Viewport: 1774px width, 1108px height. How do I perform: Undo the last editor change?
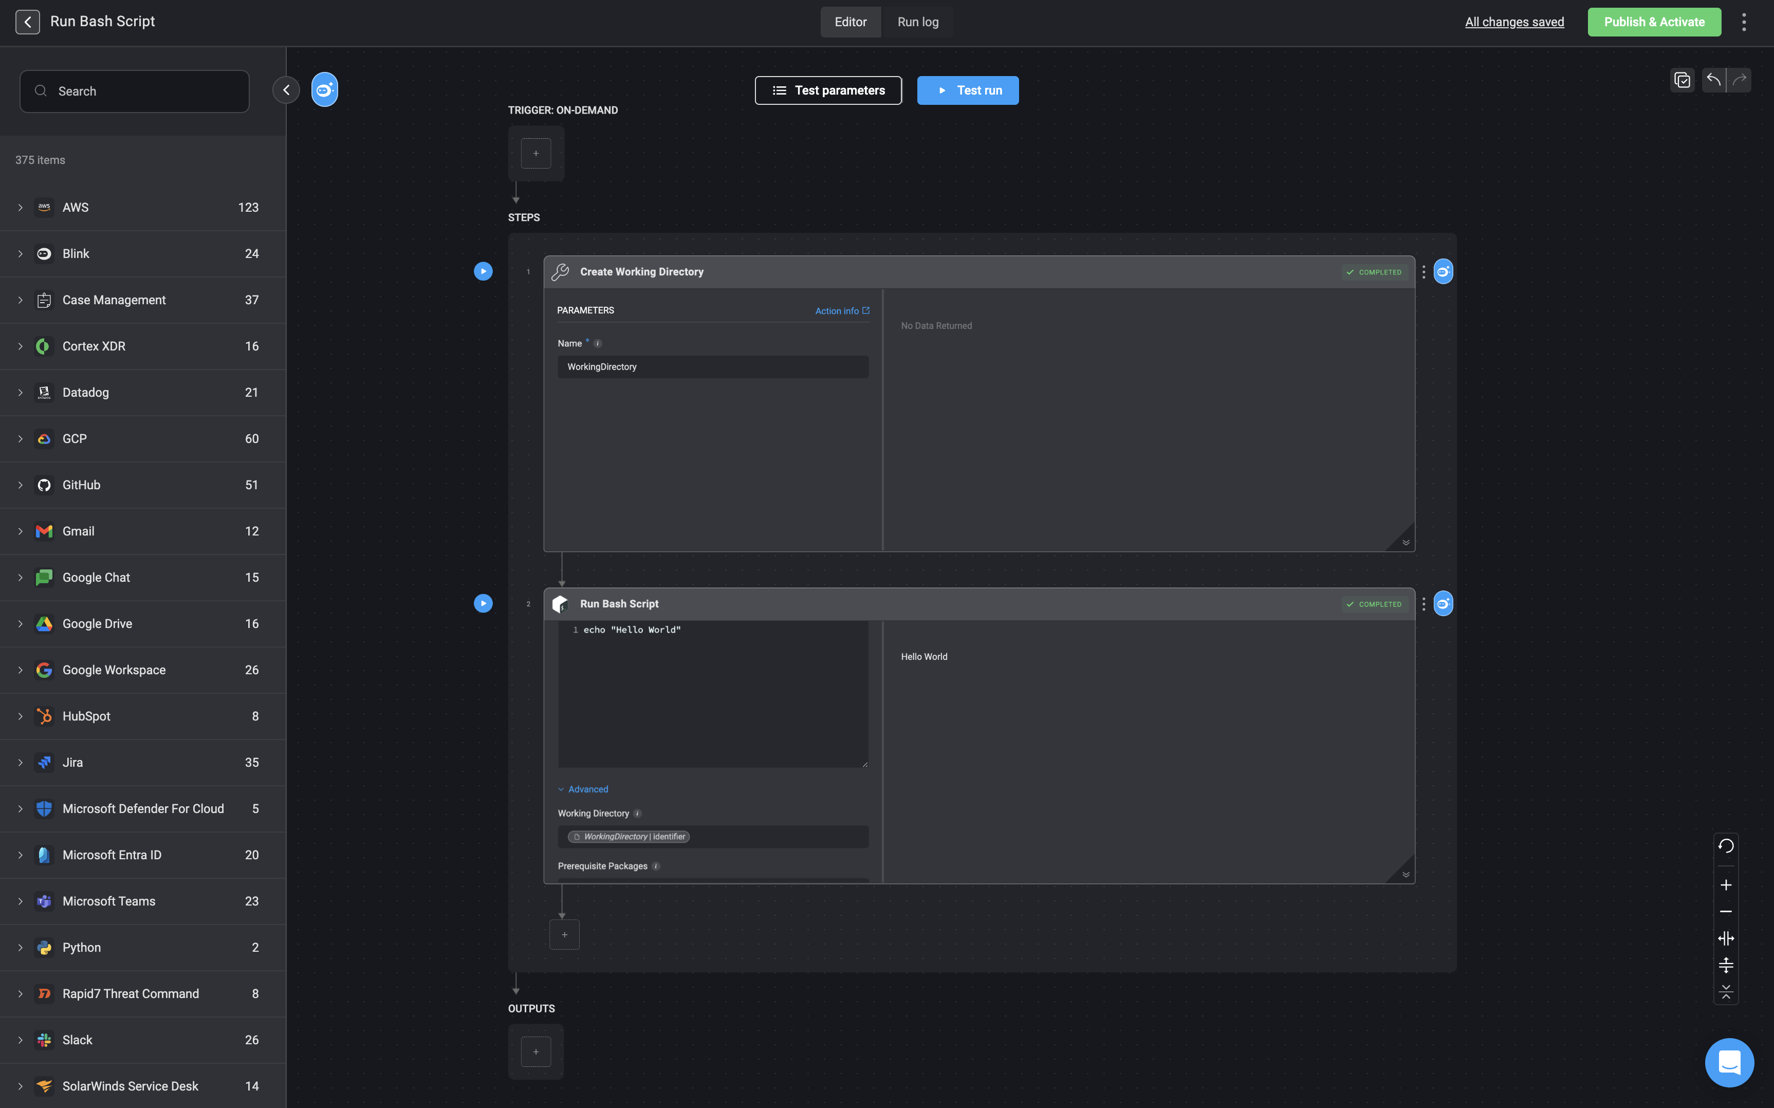coord(1713,80)
